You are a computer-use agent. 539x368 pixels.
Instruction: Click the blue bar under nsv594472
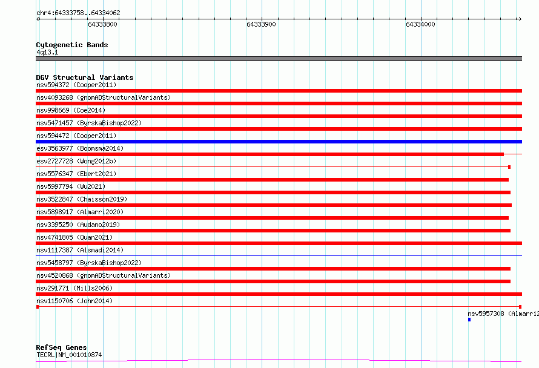point(279,142)
